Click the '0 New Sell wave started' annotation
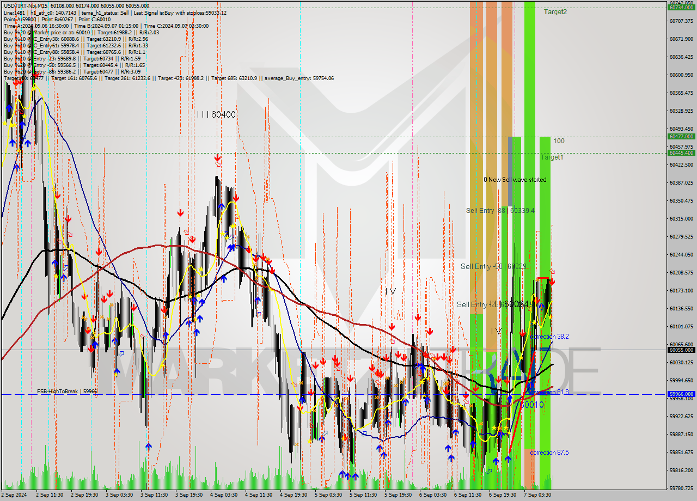Viewport: 697px width, 501px height. pyautogui.click(x=515, y=180)
